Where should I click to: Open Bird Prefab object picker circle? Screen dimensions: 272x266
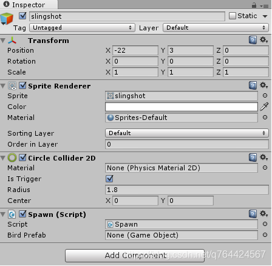(x=265, y=235)
